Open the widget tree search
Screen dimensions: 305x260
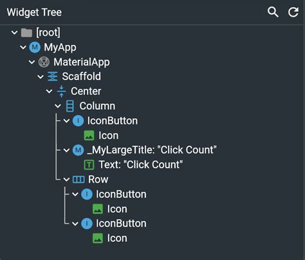[273, 12]
